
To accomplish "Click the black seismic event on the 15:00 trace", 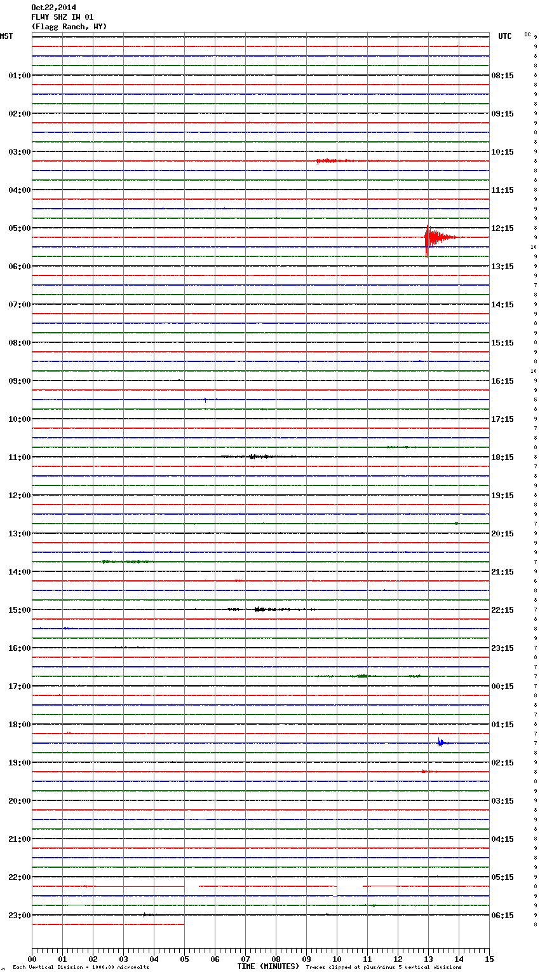I will click(x=270, y=610).
